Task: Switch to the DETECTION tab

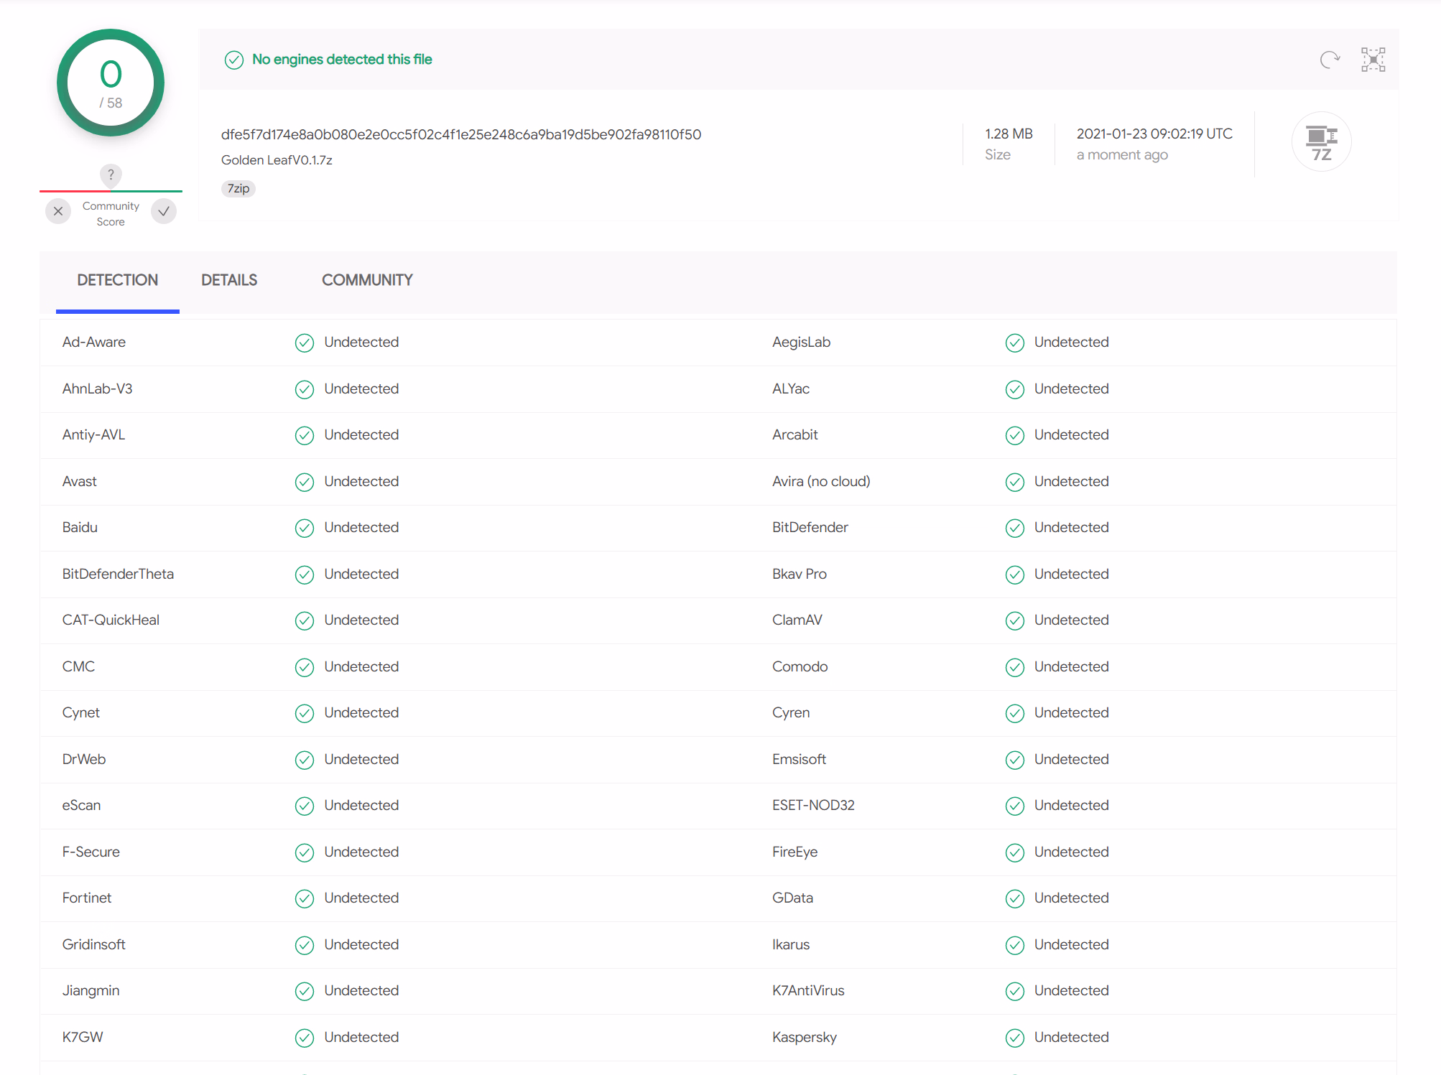Action: [x=118, y=280]
